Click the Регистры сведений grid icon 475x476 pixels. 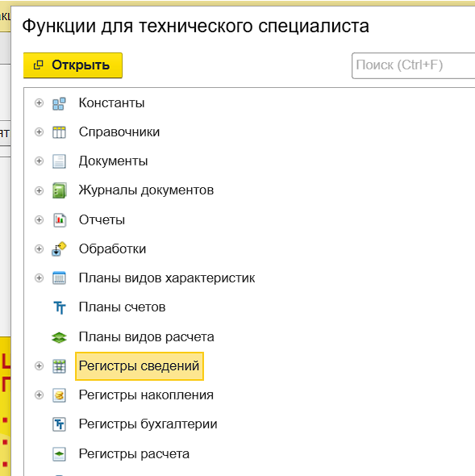click(x=59, y=366)
